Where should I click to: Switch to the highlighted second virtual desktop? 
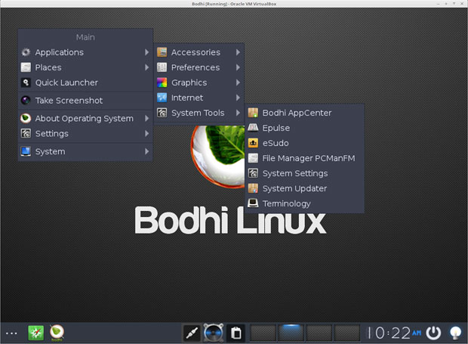tap(291, 333)
